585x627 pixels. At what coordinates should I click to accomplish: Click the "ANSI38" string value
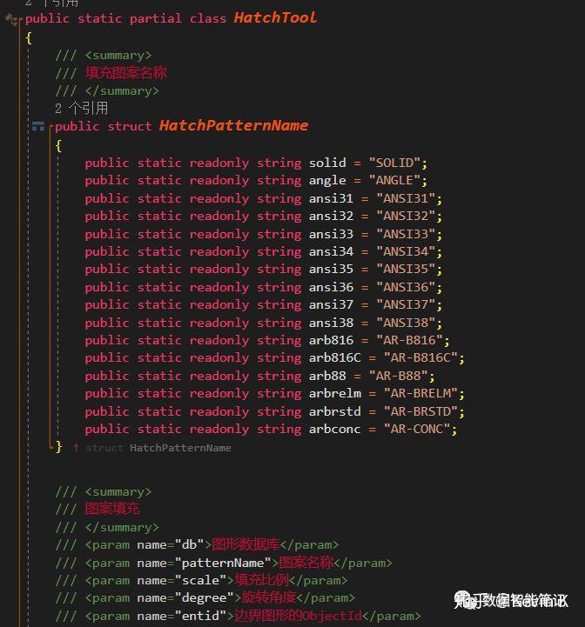coord(406,323)
